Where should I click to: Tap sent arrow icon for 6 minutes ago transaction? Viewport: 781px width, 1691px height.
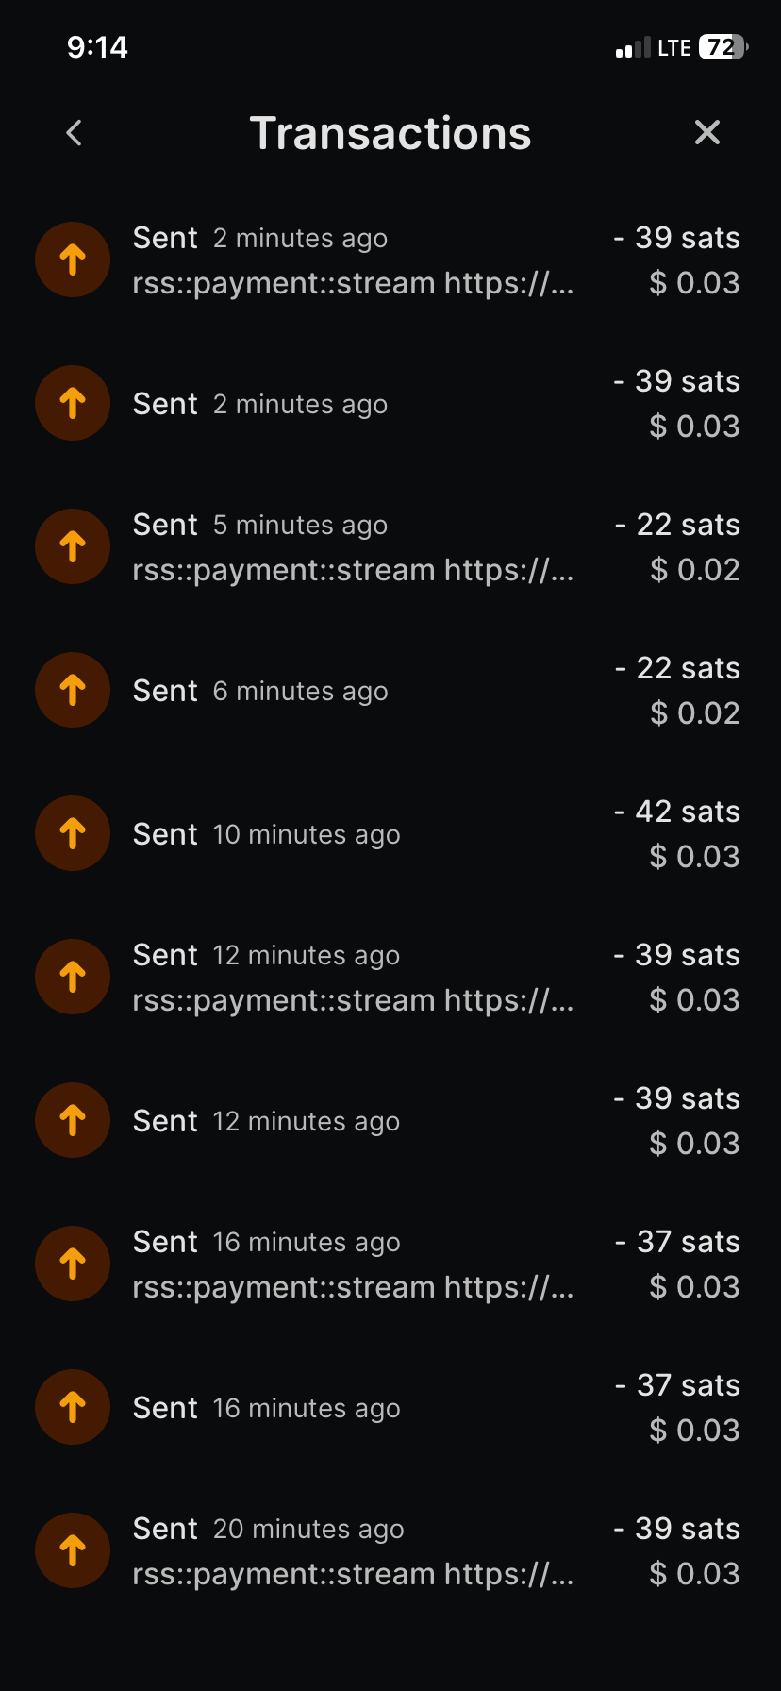tap(73, 690)
